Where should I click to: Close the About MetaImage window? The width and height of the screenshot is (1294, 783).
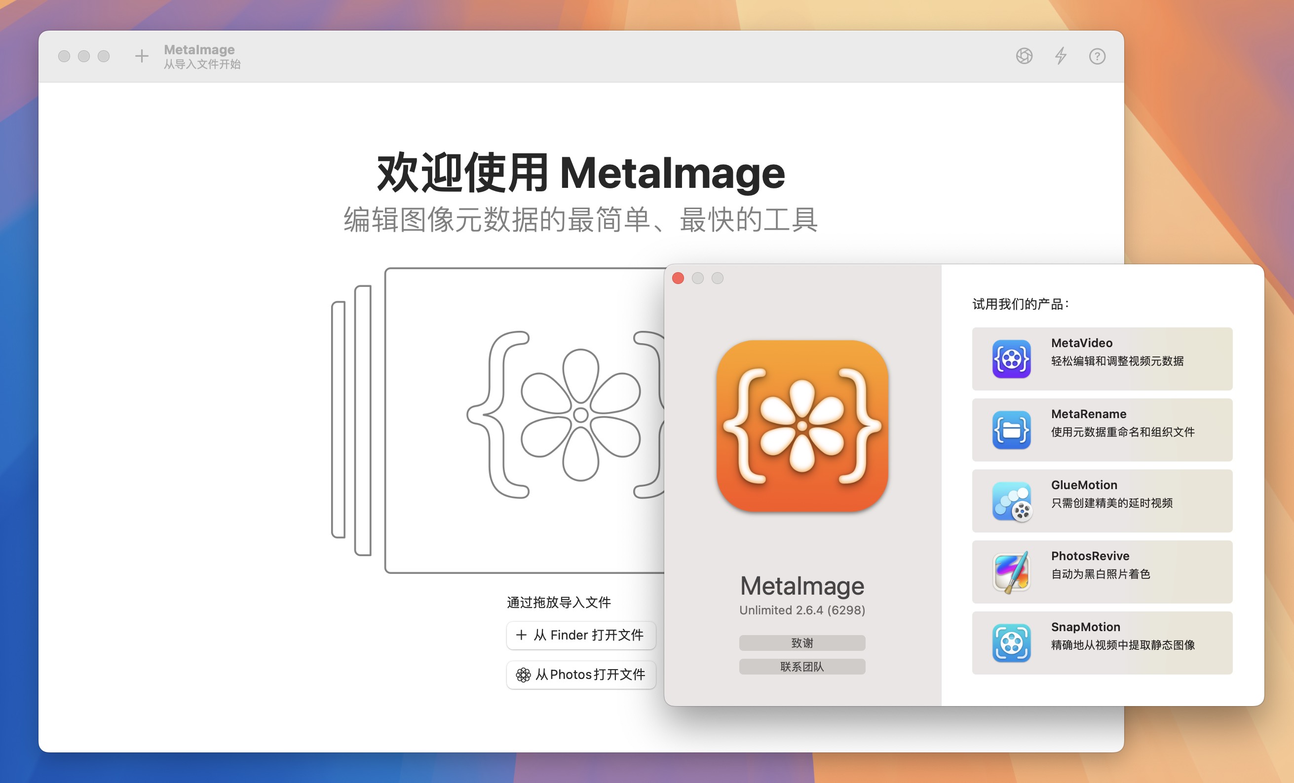click(678, 278)
